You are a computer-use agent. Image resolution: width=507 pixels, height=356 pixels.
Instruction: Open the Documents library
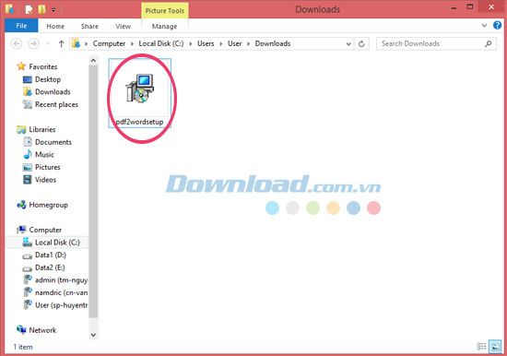point(53,142)
